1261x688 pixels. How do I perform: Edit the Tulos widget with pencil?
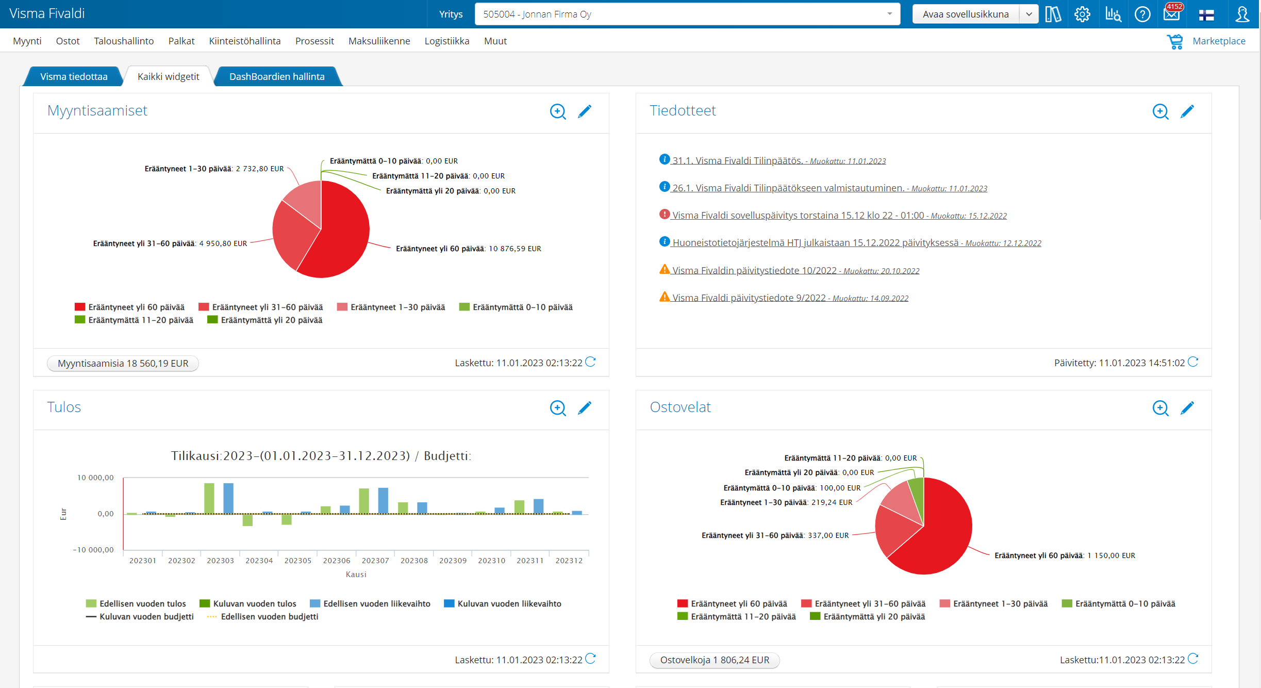pyautogui.click(x=585, y=408)
